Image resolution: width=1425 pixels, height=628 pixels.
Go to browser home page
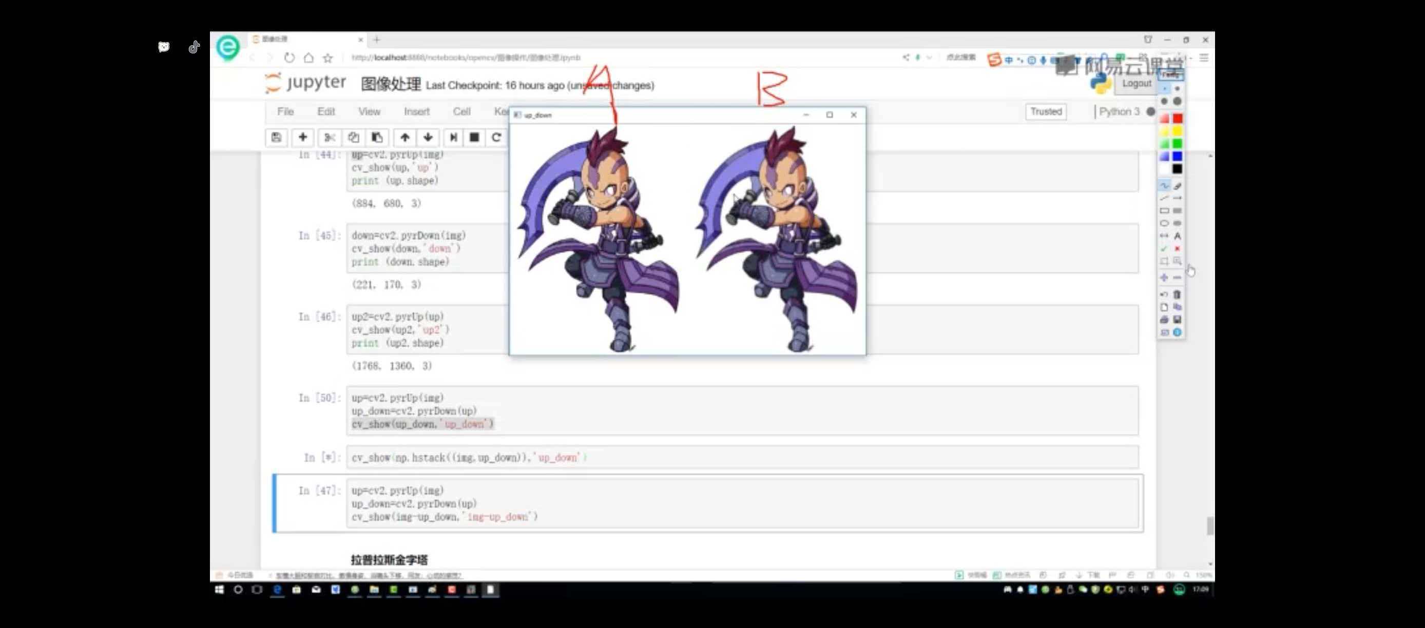click(309, 57)
